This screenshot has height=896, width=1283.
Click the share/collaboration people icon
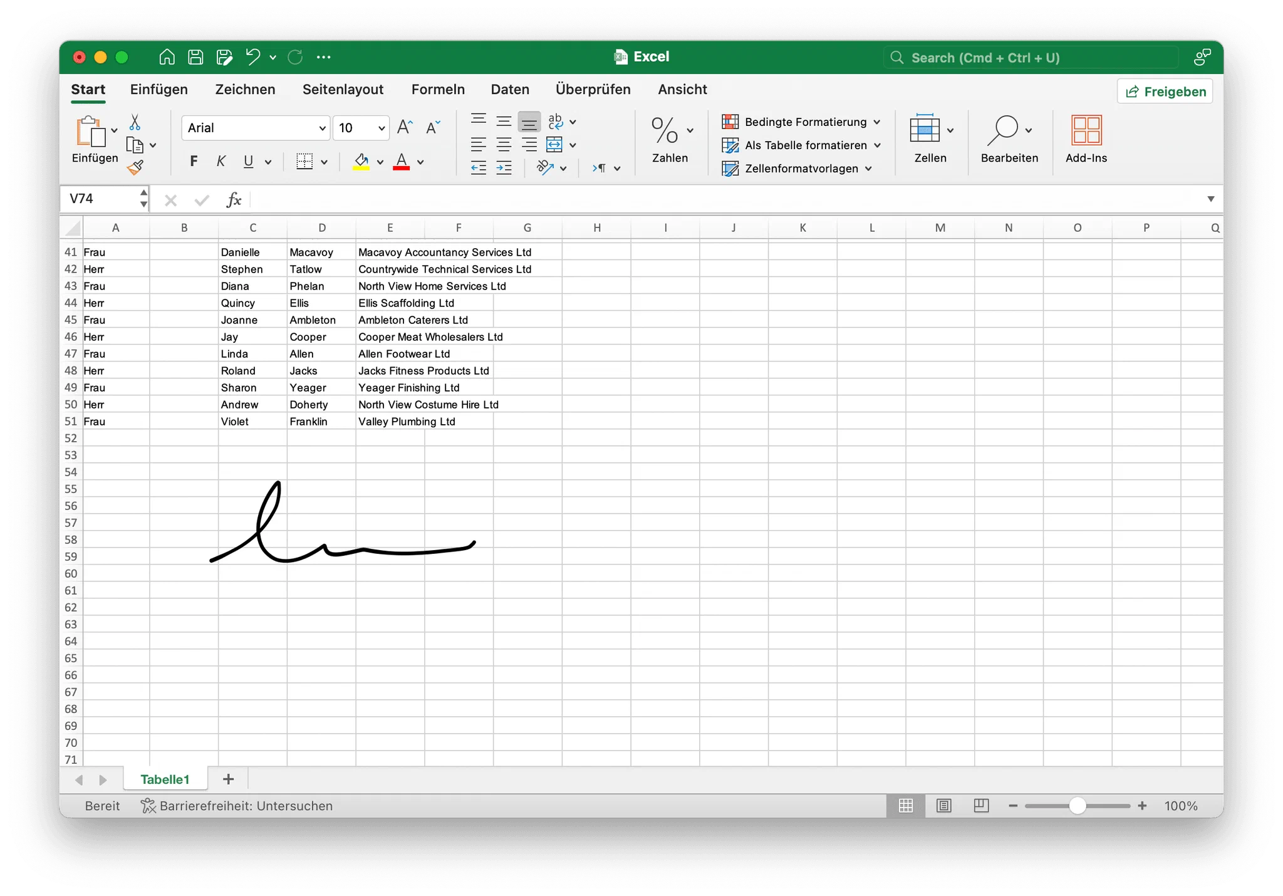click(1202, 57)
